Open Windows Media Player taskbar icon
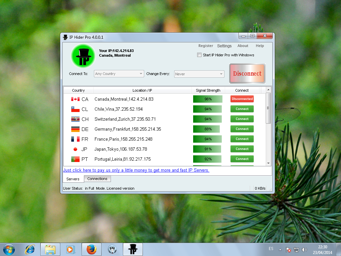The image size is (341, 256). coord(70,249)
